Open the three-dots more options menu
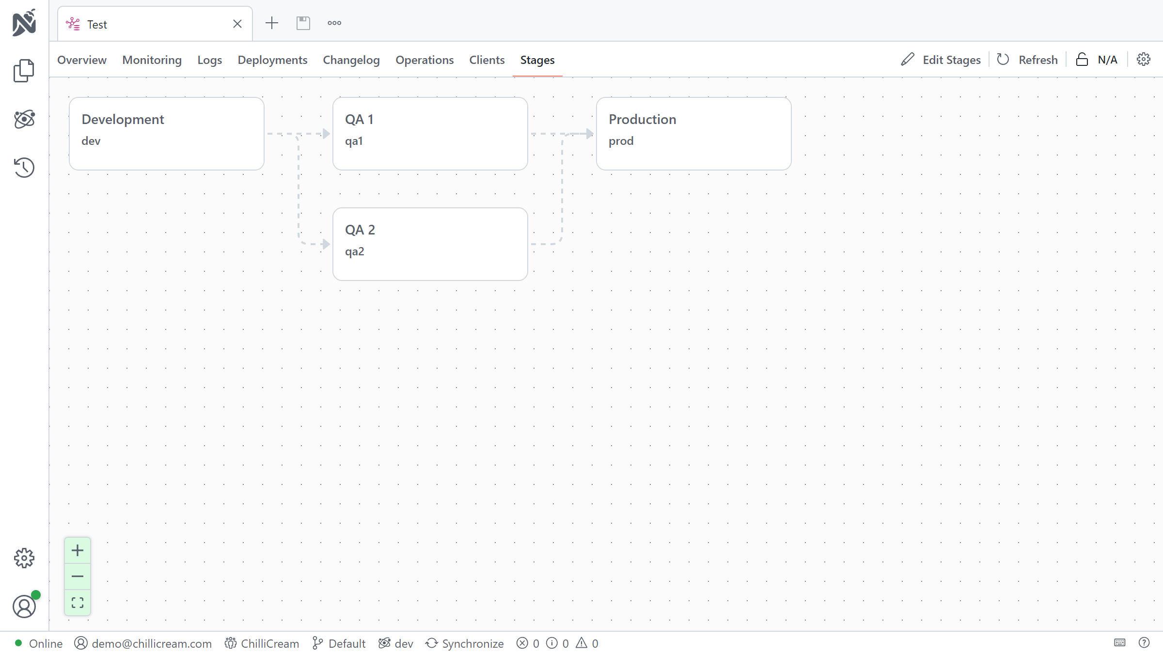 click(334, 23)
